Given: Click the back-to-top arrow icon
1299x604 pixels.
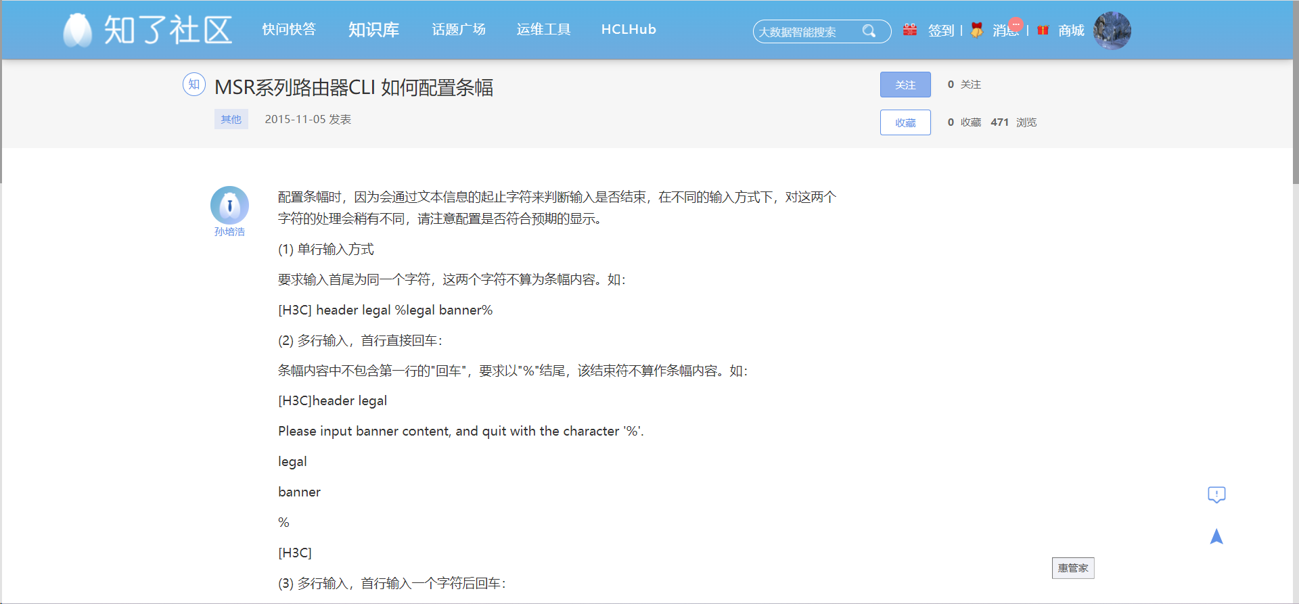Looking at the screenshot, I should (1216, 536).
